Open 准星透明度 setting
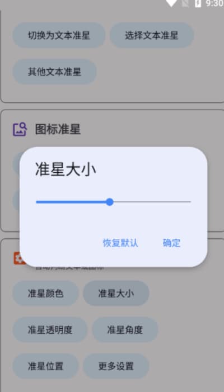This screenshot has width=224, height=392. 50,330
